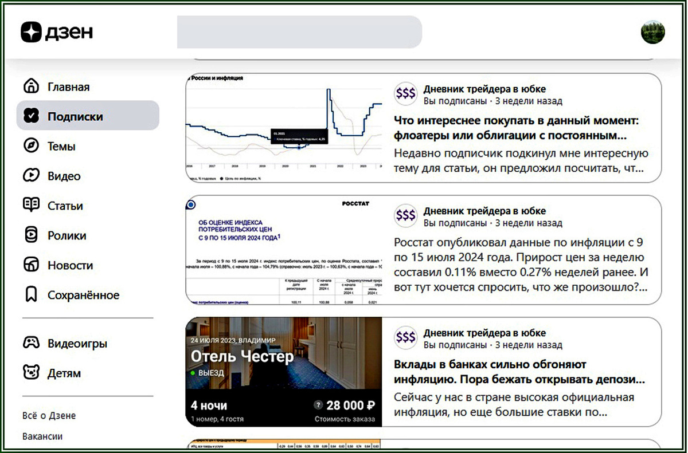
Task: Open the Видеоигры label in the sidebar
Action: click(77, 344)
